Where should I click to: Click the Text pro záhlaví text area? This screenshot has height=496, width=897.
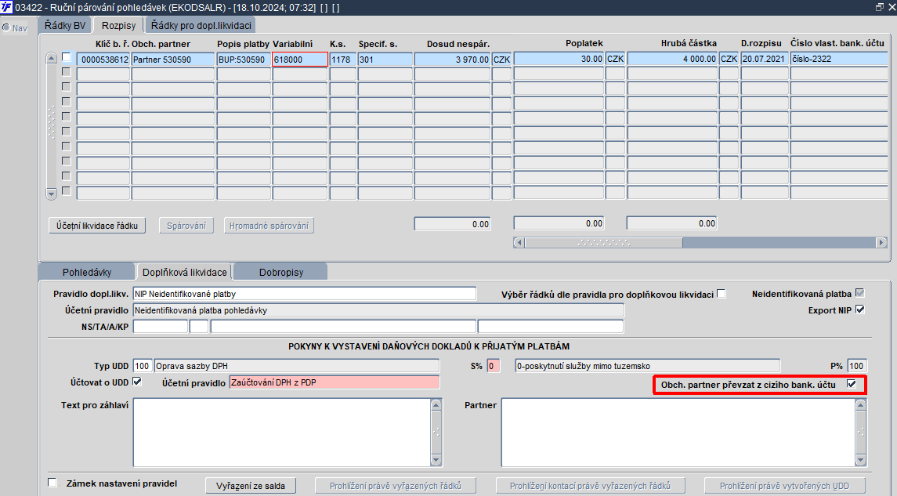282,433
